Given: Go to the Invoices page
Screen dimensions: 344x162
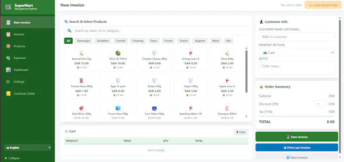Looking at the screenshot, I should click(28, 34).
